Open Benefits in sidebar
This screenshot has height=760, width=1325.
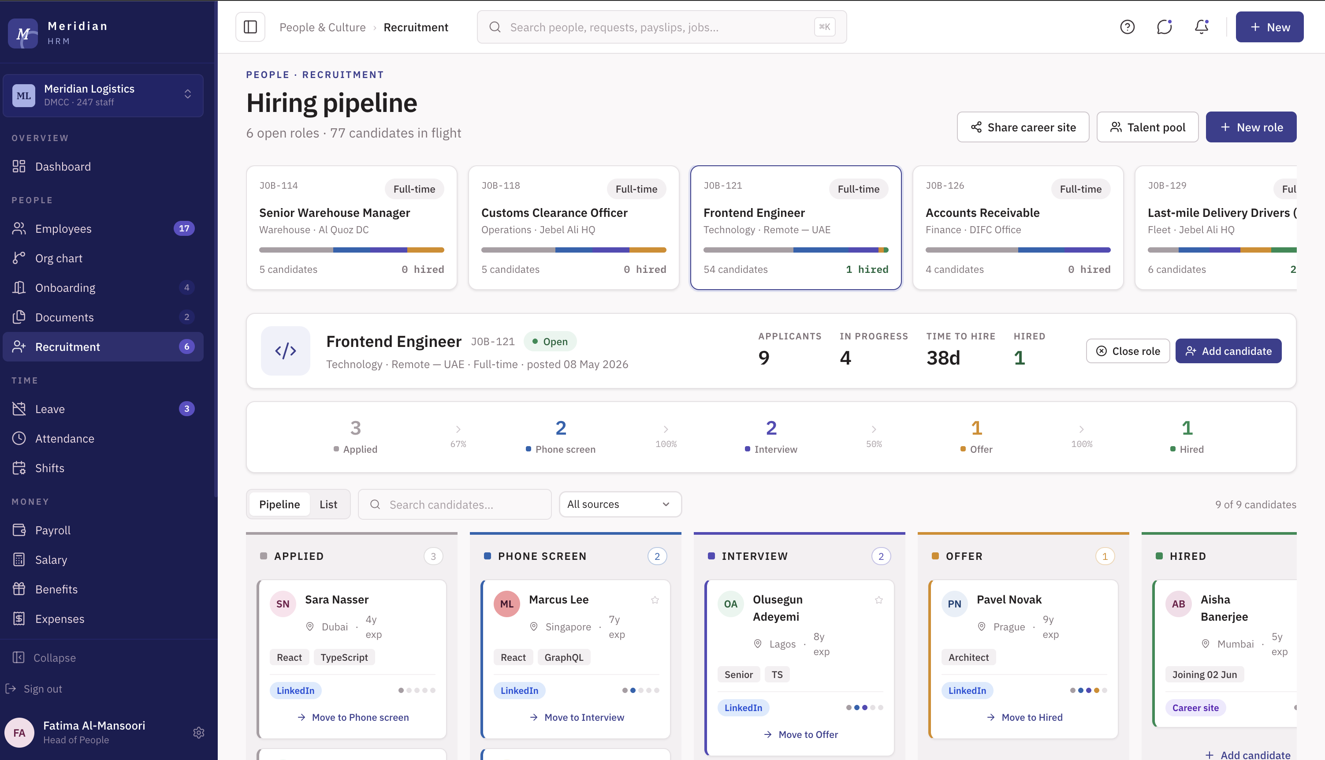coord(103,589)
